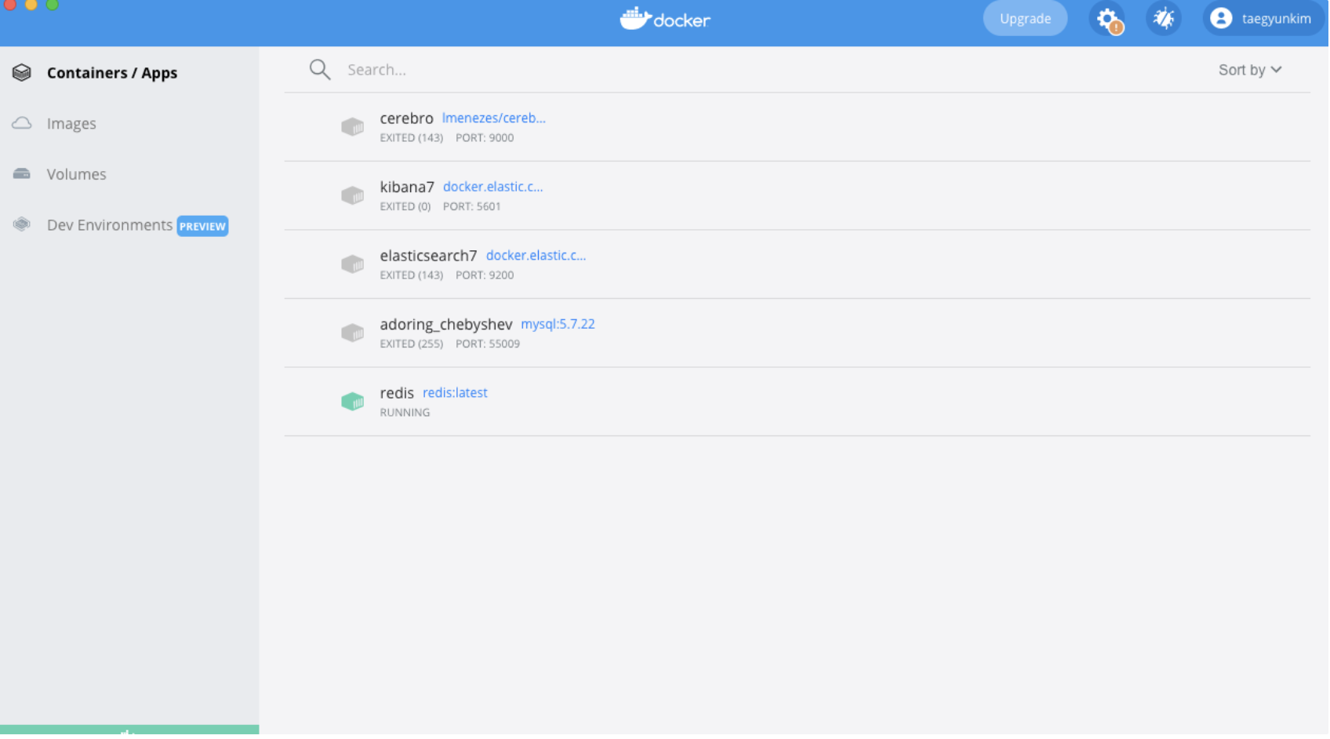
Task: Click the RUNNING status under redis
Action: [x=405, y=413]
